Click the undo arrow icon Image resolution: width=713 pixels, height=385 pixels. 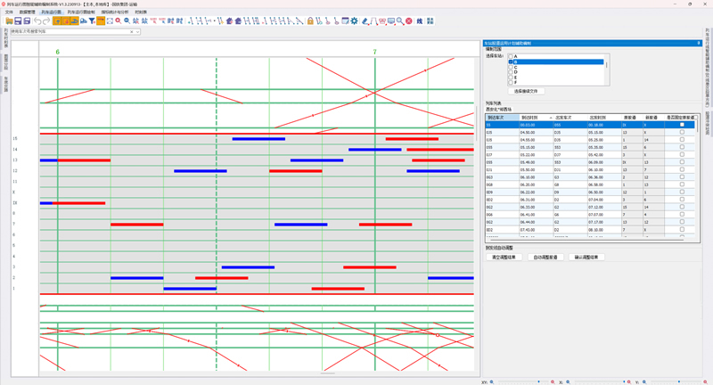(37, 20)
